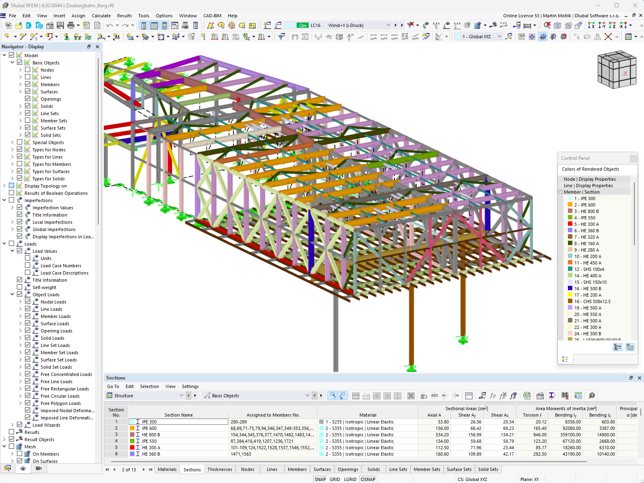Open the load case dropdown showing Wind+Y (i-Druck)
Image resolution: width=644 pixels, height=483 pixels.
pyautogui.click(x=388, y=25)
